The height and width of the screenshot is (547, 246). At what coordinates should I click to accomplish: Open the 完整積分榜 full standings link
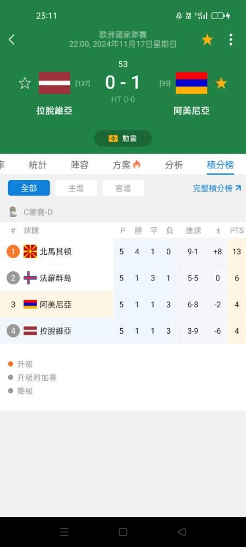coord(217,188)
